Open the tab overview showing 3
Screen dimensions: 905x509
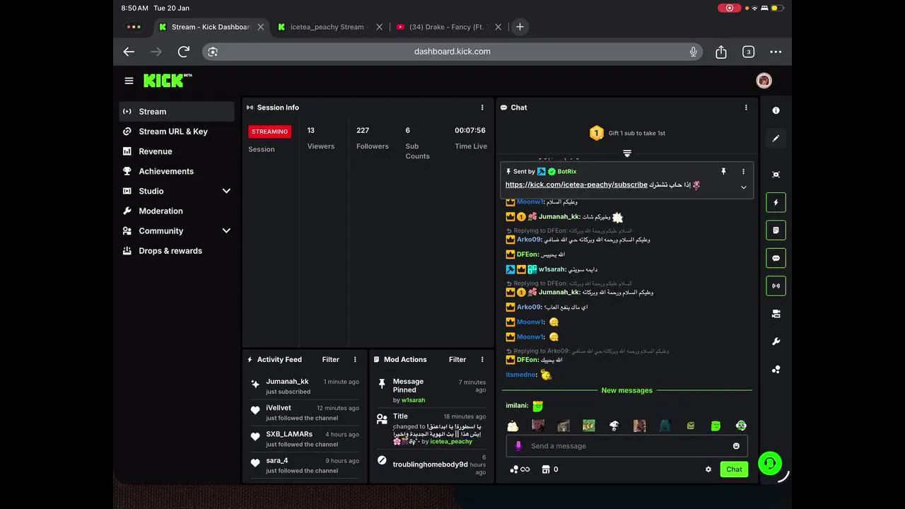[748, 52]
